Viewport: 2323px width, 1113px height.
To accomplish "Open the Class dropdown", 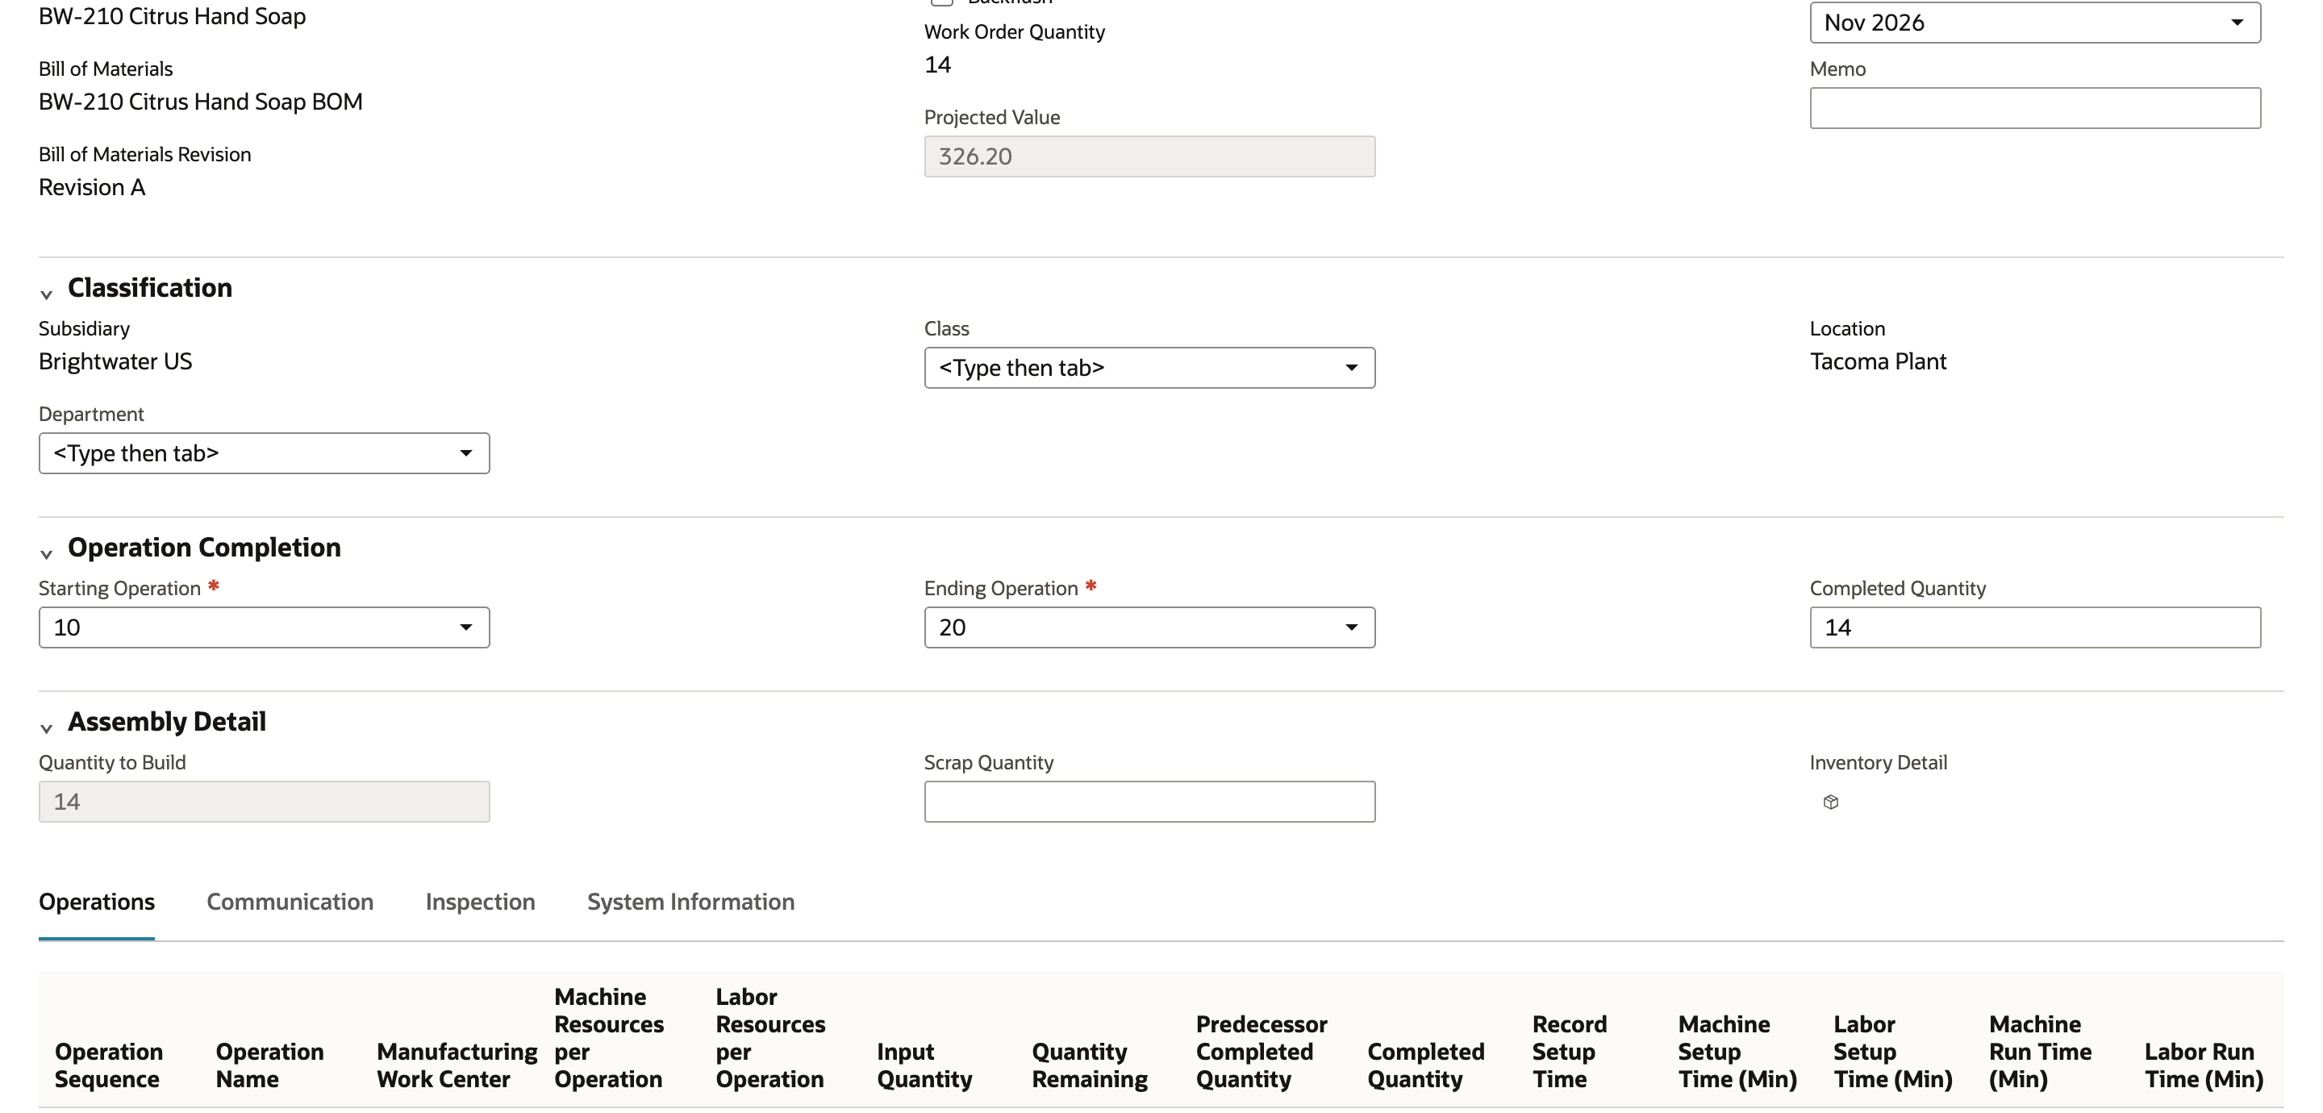I will coord(1149,368).
